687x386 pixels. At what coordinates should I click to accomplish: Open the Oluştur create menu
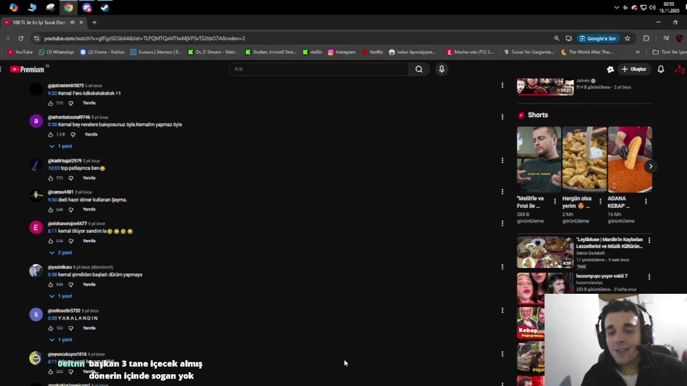[x=634, y=69]
